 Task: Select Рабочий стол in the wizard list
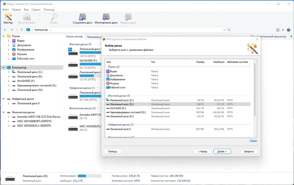point(116,88)
